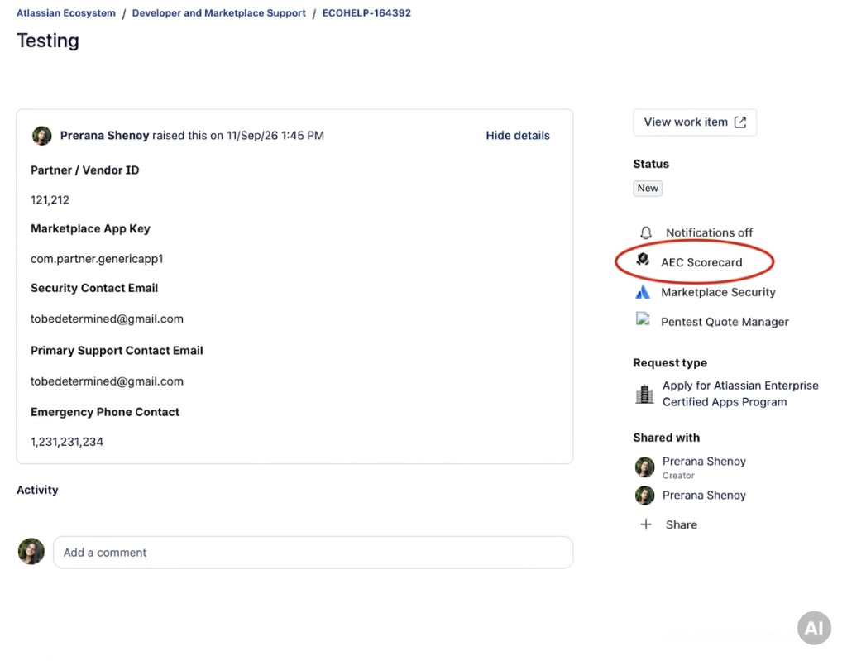Click the building icon beside the request type
Screen dimensions: 847x661
coord(644,394)
